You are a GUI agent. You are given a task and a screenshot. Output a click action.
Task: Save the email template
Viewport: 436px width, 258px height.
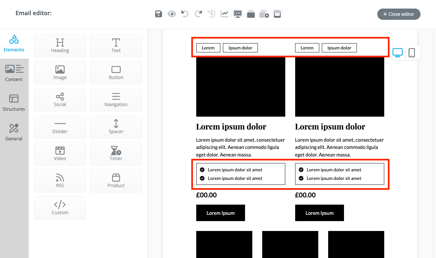click(x=158, y=14)
